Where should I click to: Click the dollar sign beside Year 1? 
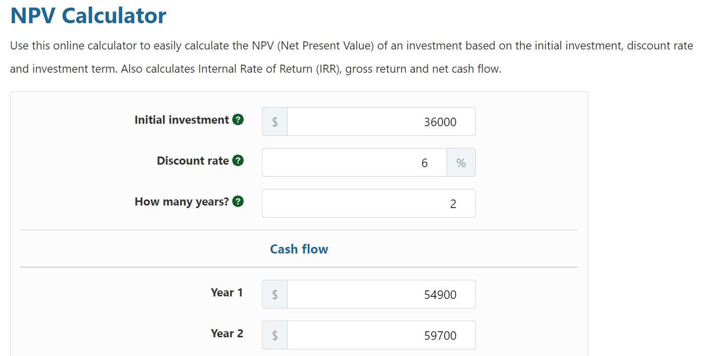[x=274, y=294]
